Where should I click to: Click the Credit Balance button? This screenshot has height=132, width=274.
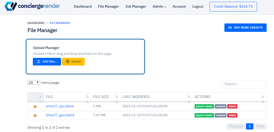coord(233,7)
